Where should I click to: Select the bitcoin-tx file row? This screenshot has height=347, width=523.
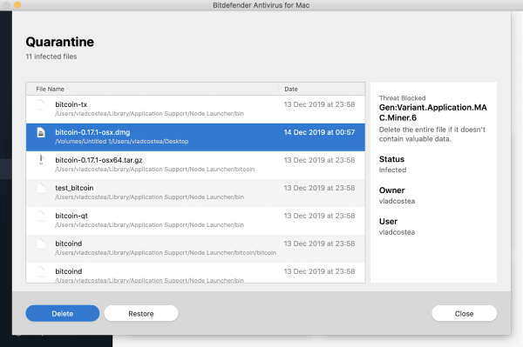[x=195, y=110]
